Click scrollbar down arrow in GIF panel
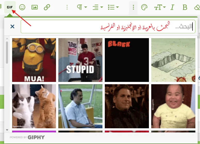This screenshot has width=200, height=144. click(x=7, y=130)
